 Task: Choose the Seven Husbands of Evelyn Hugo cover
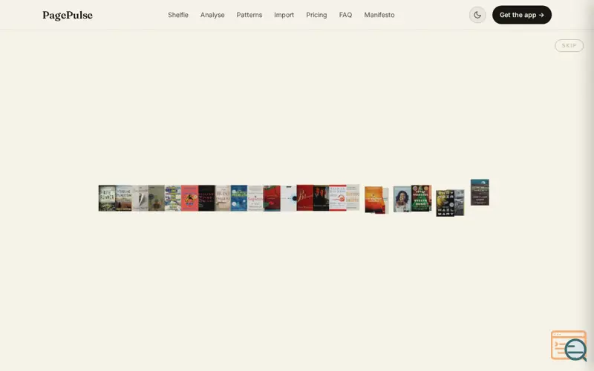421,198
